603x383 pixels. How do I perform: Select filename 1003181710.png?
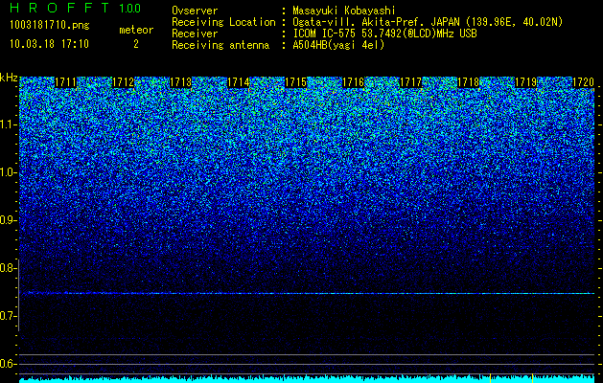(49, 26)
